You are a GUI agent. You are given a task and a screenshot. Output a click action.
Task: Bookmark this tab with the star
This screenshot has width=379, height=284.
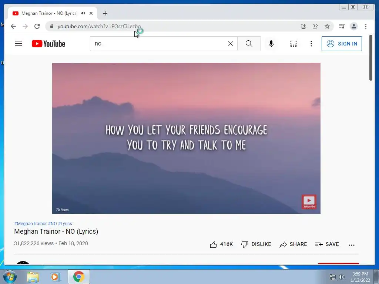[x=327, y=26]
